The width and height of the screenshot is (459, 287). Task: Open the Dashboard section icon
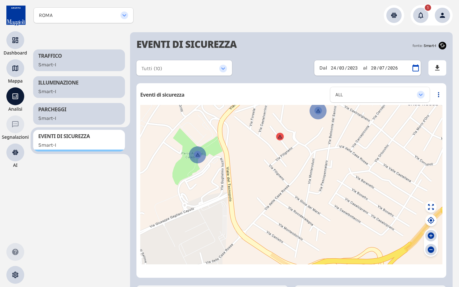tap(15, 40)
